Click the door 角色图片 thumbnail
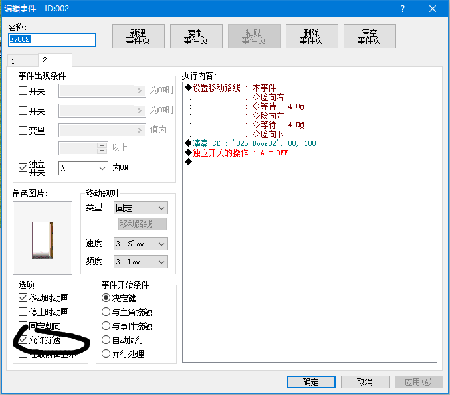This screenshot has width=450, height=395. (43, 238)
